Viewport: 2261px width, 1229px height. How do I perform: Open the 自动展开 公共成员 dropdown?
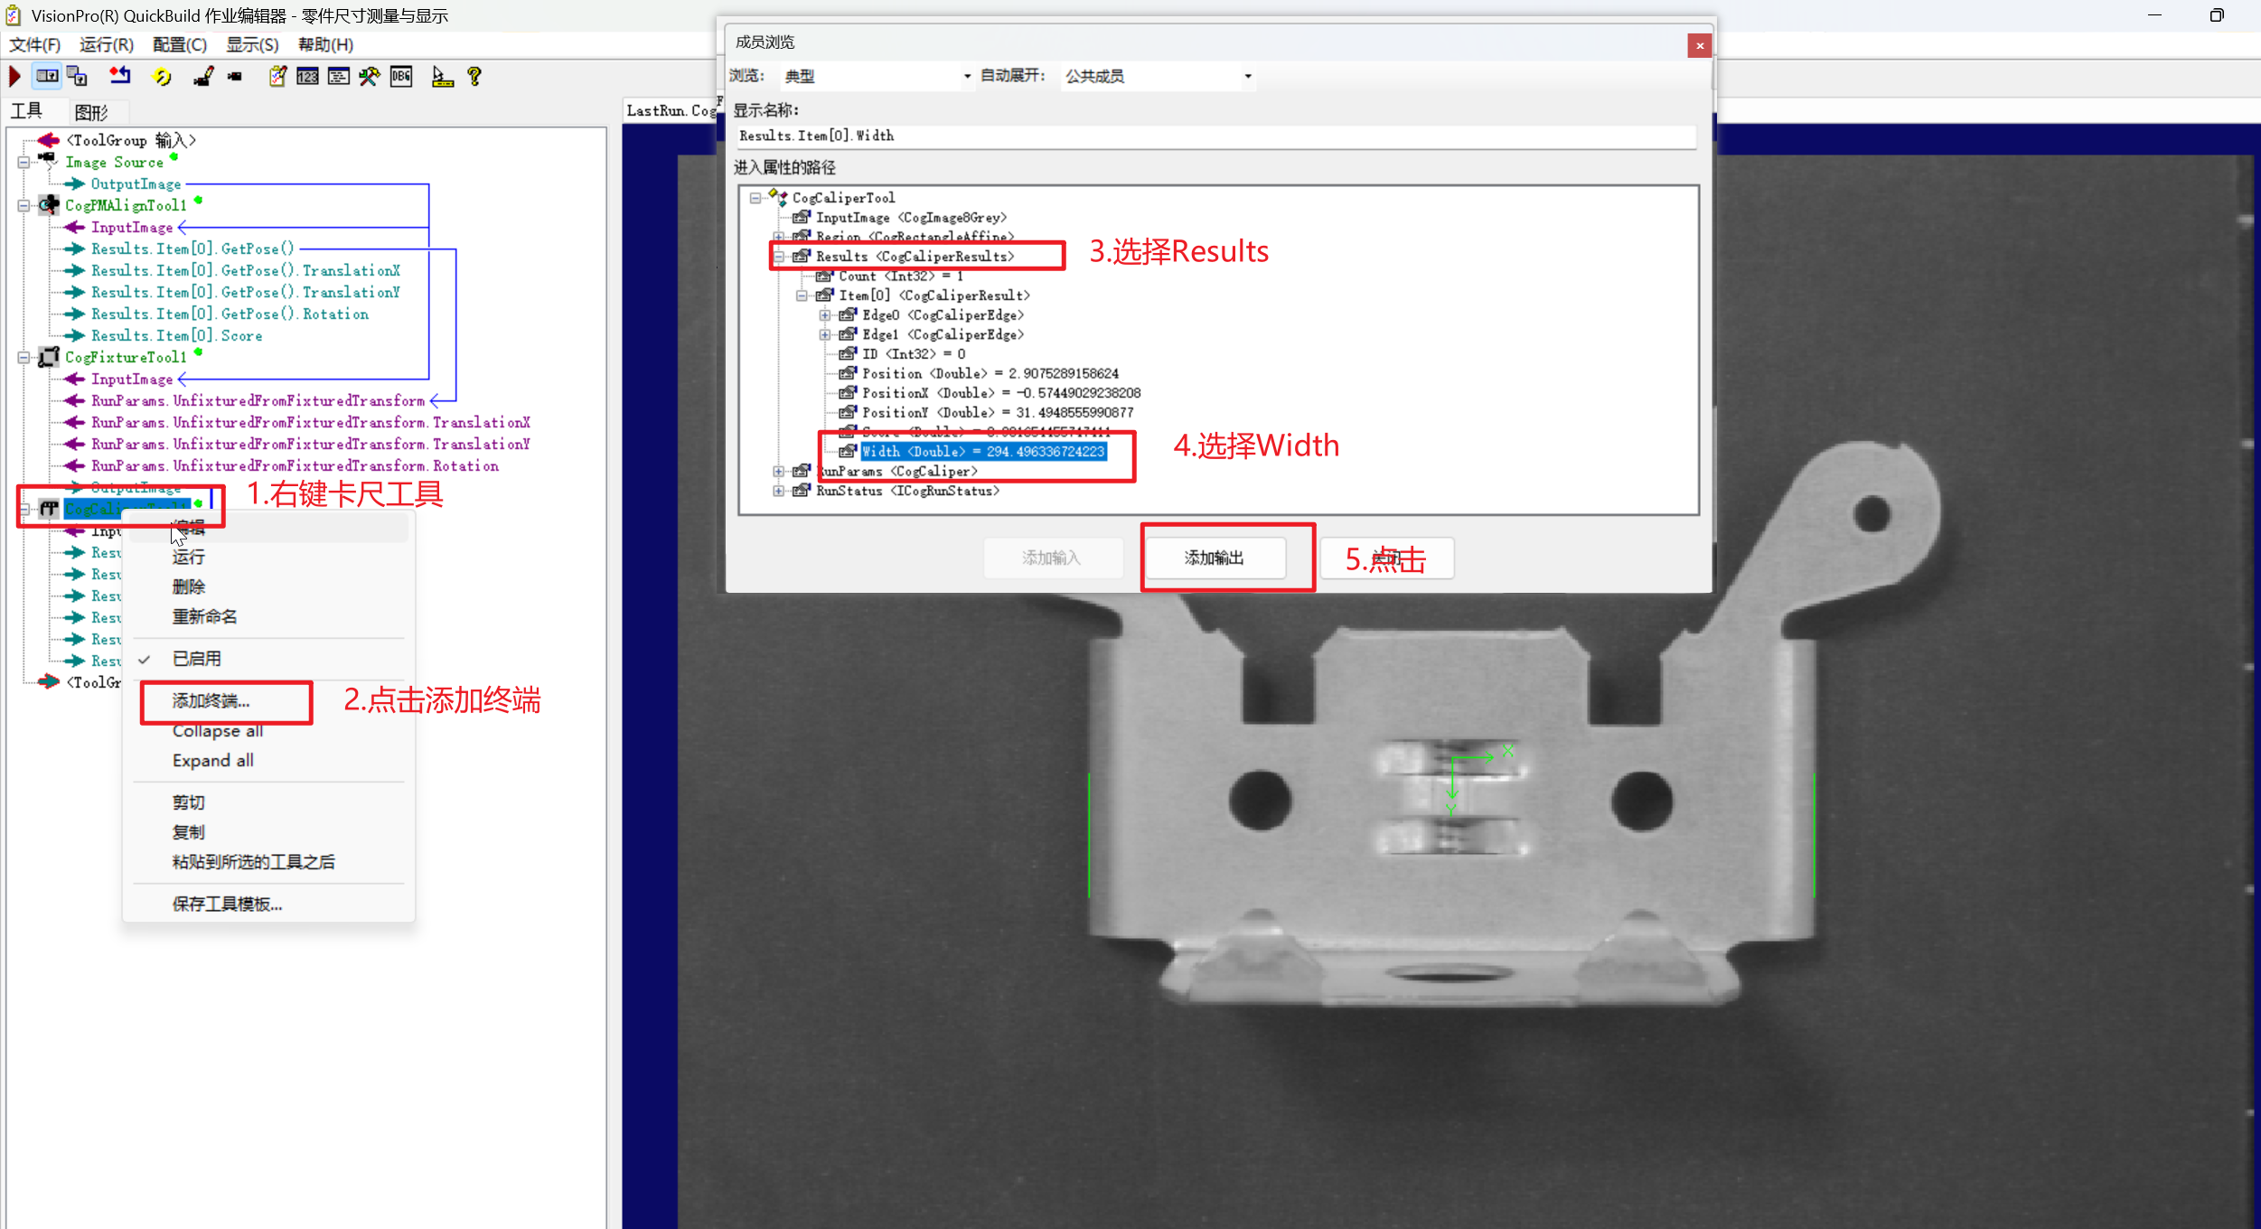1159,77
